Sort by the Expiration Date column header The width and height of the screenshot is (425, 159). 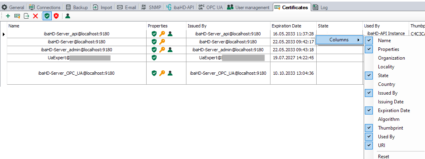tap(293, 26)
